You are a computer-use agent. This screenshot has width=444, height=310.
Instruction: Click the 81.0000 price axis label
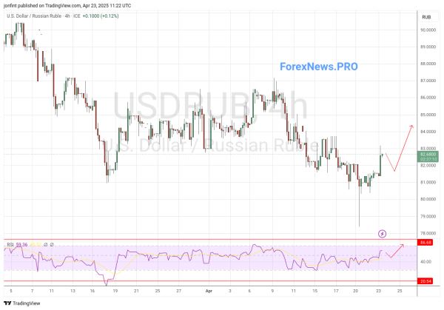click(428, 182)
